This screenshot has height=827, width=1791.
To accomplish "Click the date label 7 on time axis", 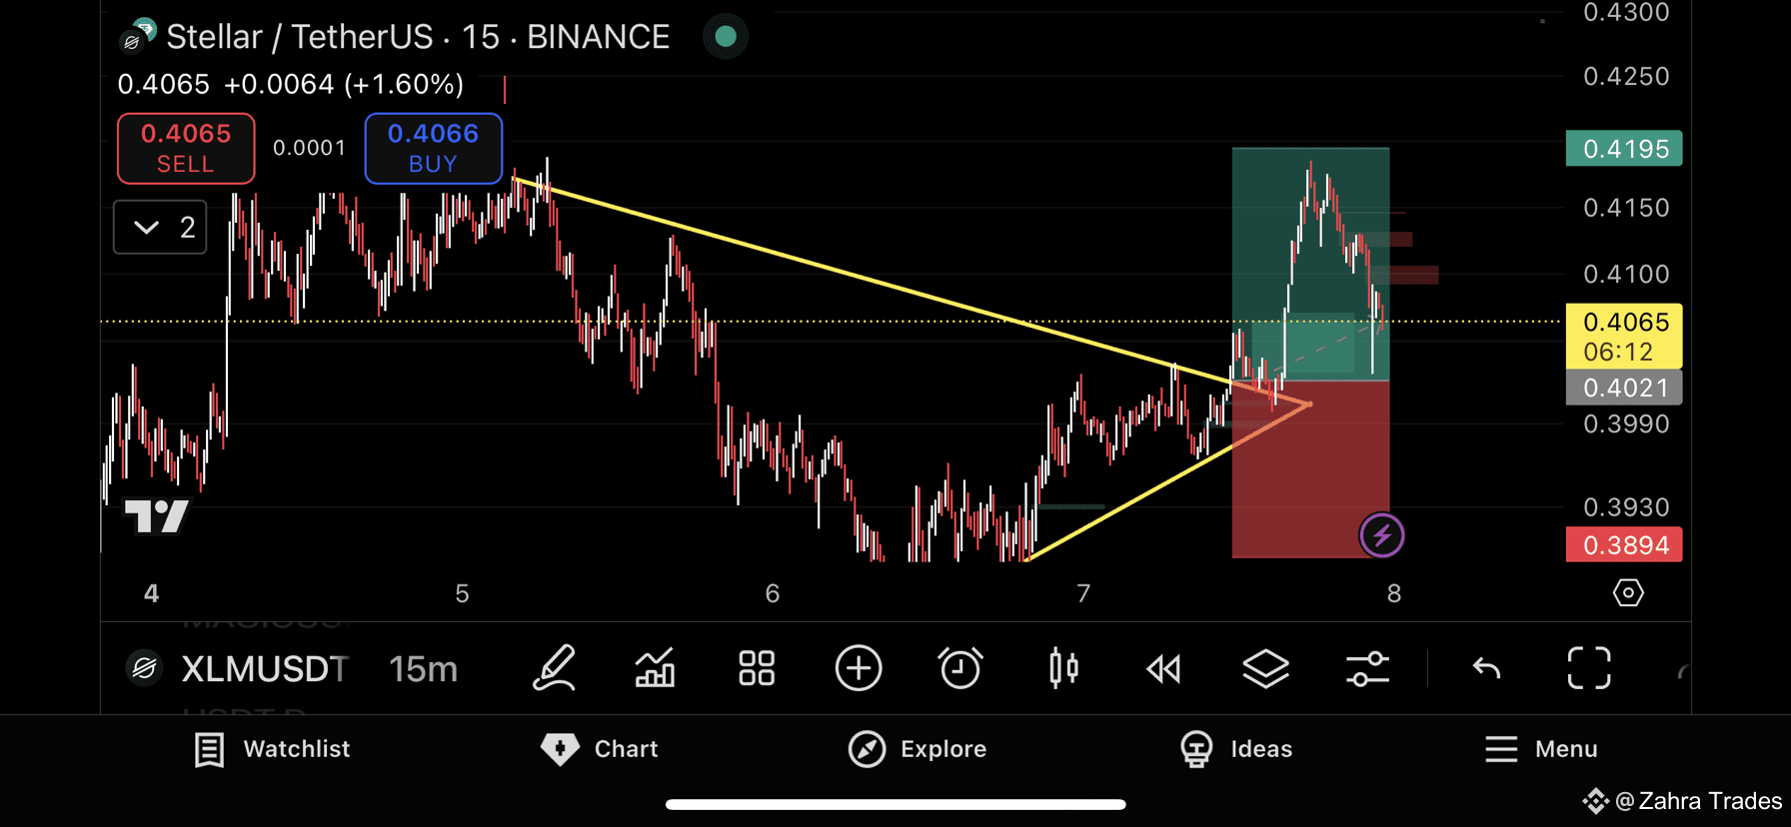I will [x=1083, y=594].
